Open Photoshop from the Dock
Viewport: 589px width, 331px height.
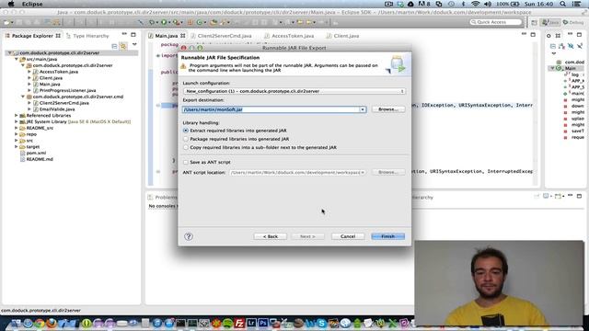coord(263,323)
